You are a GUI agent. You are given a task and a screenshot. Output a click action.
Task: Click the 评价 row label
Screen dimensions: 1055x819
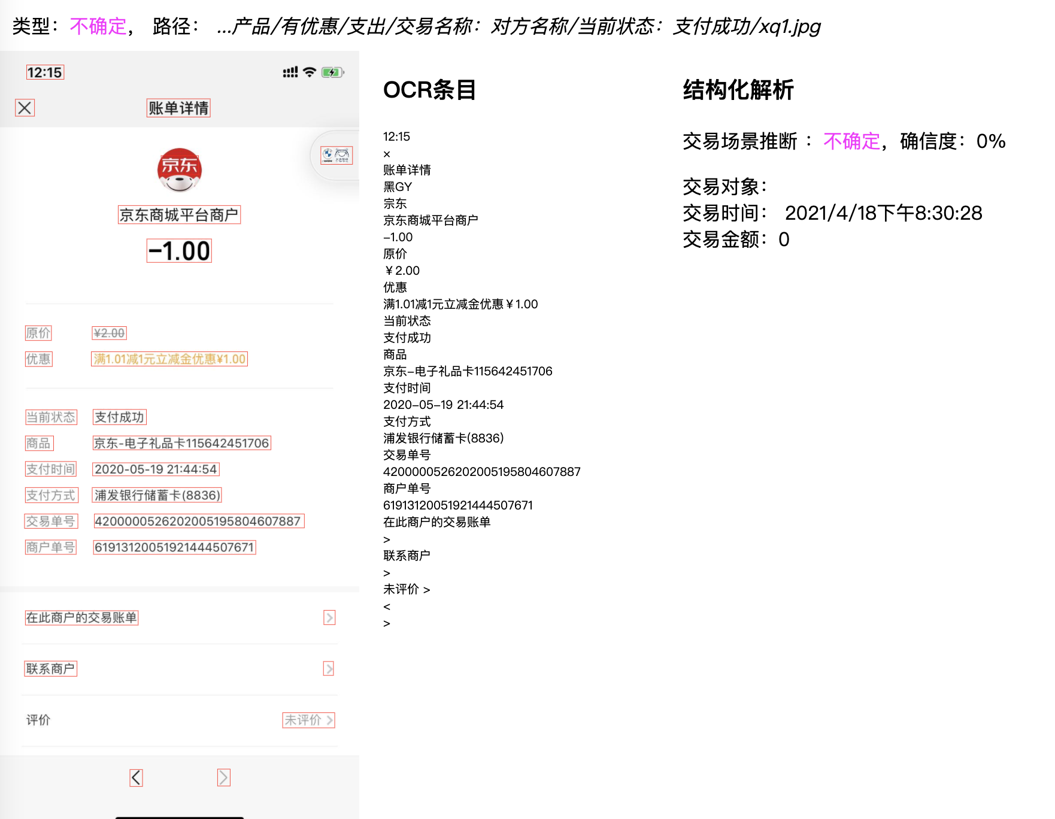(x=38, y=720)
